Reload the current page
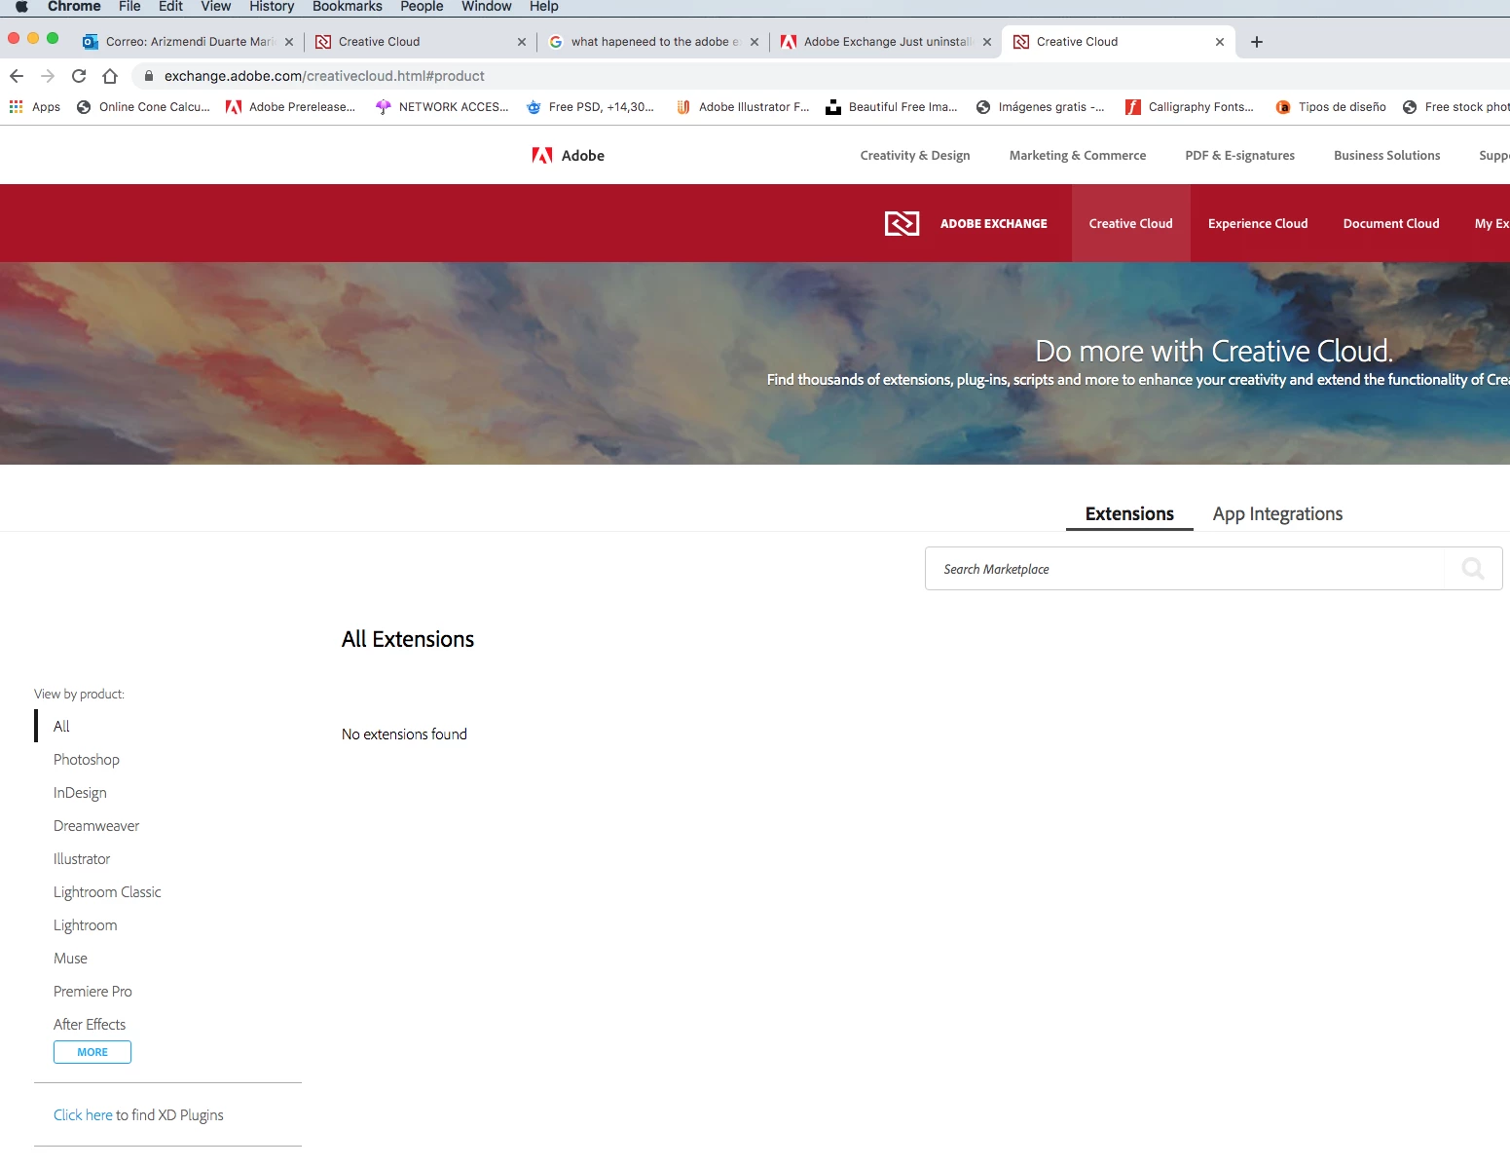 [x=79, y=76]
